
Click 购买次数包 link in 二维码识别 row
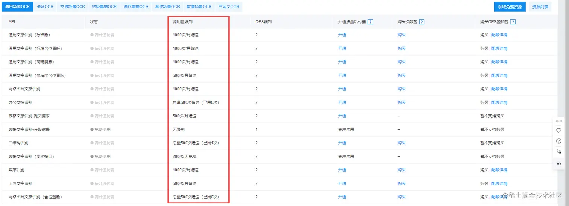(x=402, y=143)
